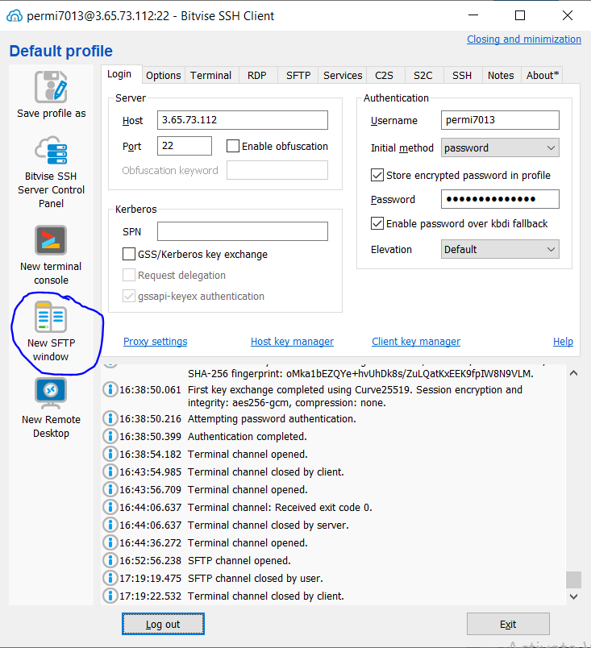591x648 pixels.
Task: Open Host key manager link
Action: 292,342
